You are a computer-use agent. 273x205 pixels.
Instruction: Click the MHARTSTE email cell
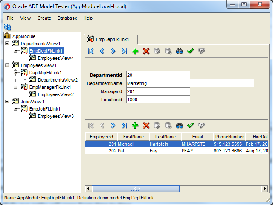pos(197,144)
